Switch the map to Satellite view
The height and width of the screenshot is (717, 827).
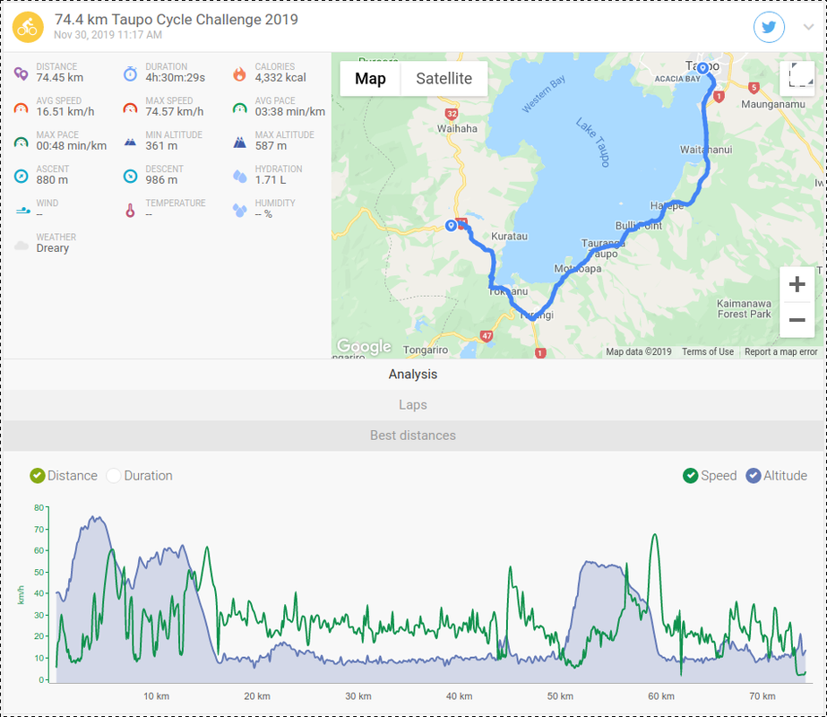point(444,79)
